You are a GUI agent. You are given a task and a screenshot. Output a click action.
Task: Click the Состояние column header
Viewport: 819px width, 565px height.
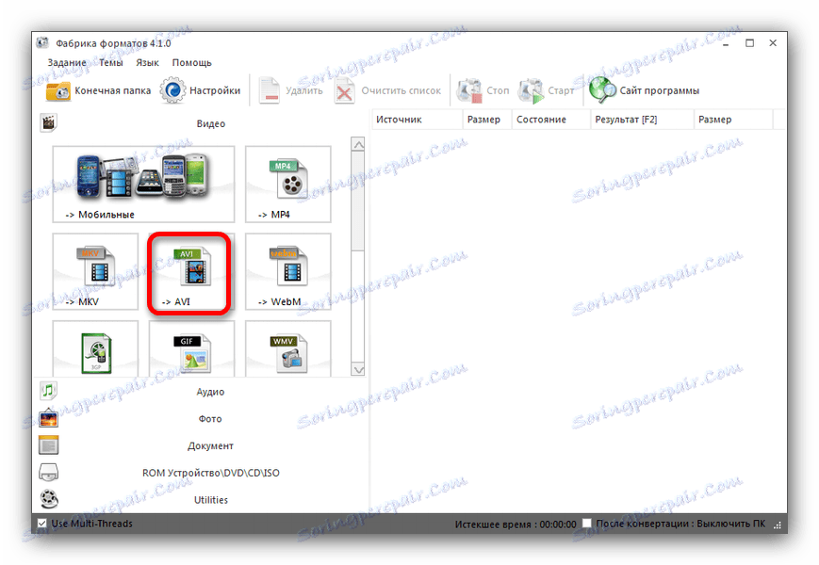tap(551, 120)
